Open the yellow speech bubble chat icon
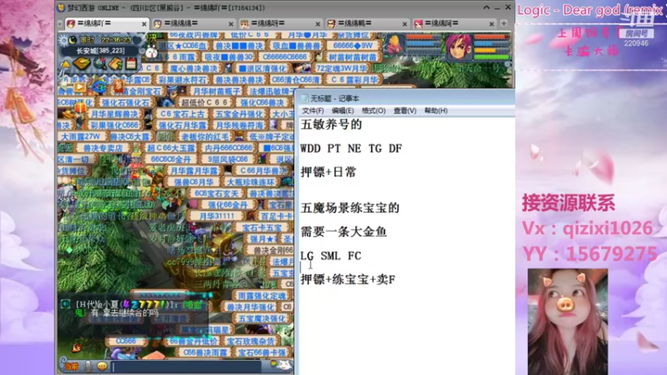The width and height of the screenshot is (667, 375). 102,366
